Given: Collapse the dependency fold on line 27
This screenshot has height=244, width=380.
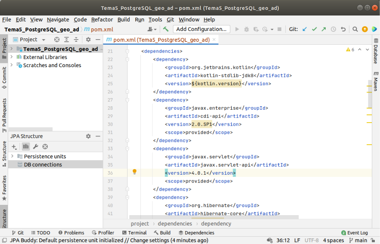Looking at the screenshot, I should pos(127,100).
